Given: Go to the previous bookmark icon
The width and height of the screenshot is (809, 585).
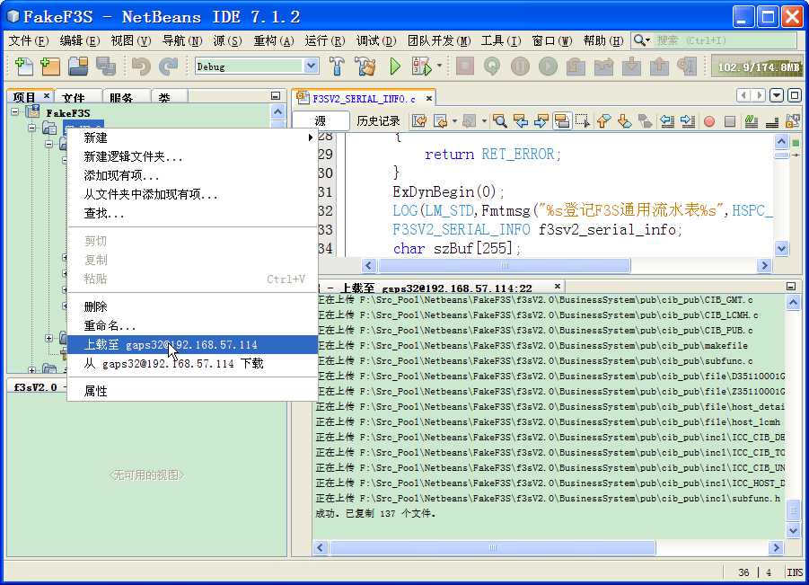Looking at the screenshot, I should coord(603,121).
